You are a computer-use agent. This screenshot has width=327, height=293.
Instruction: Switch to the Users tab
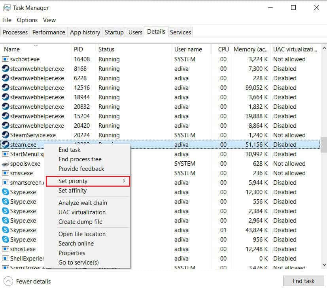pos(135,32)
